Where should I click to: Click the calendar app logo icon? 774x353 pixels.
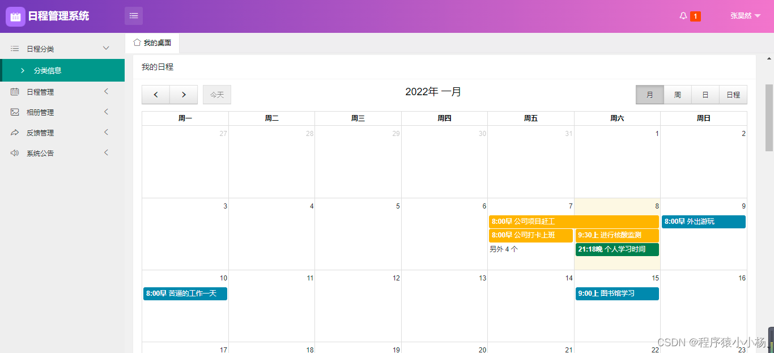click(x=16, y=16)
